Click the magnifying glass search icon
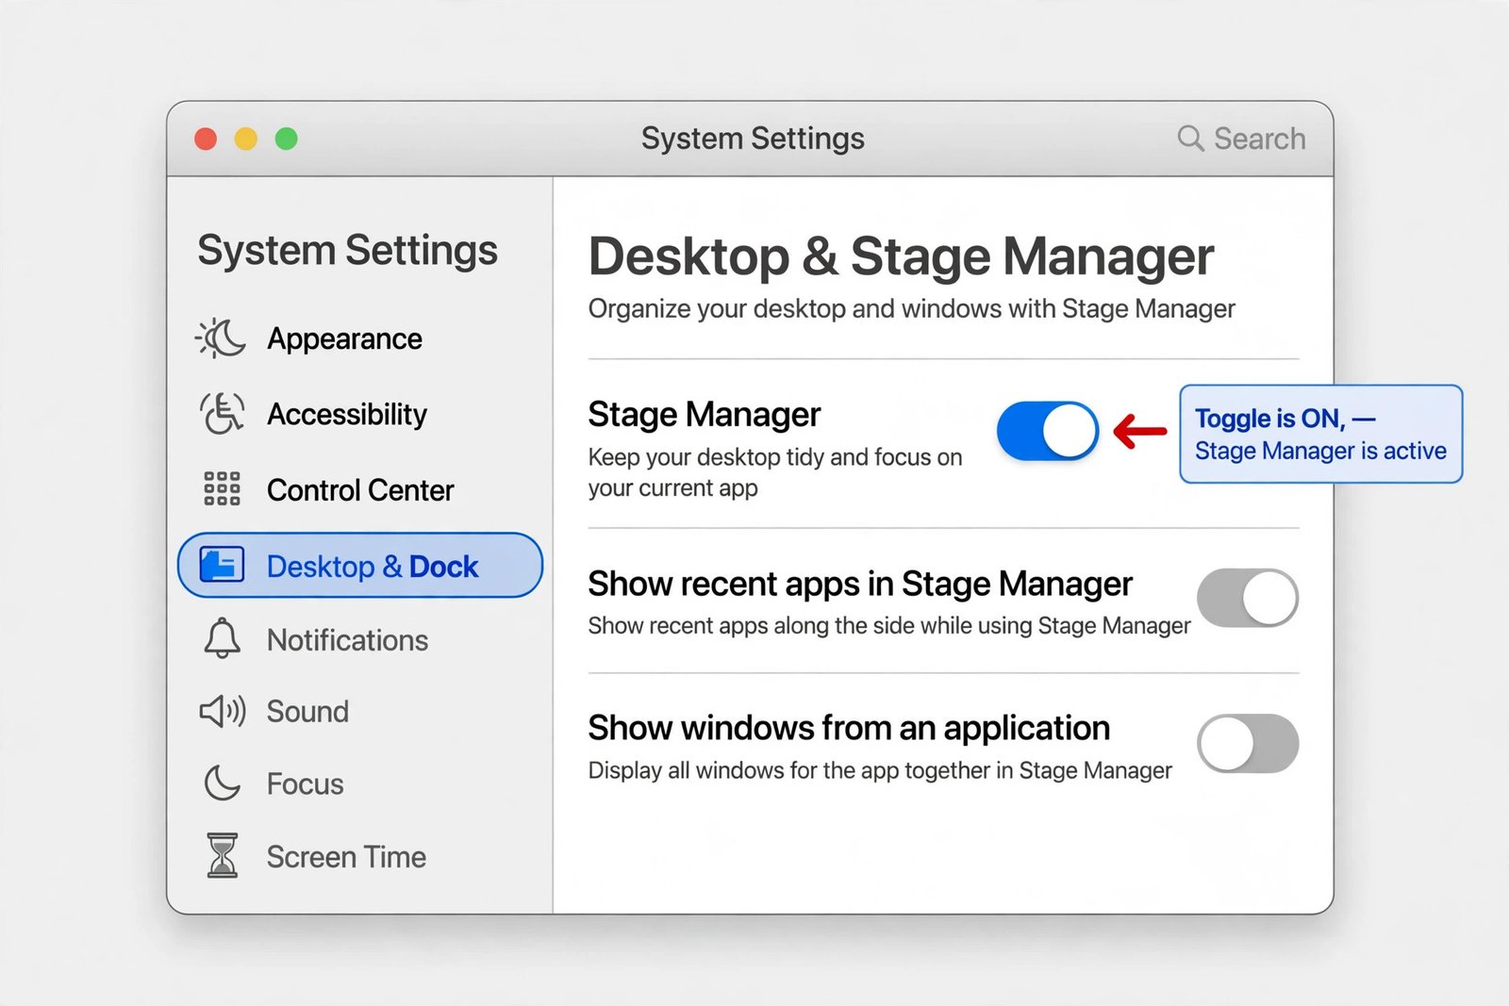1509x1006 pixels. coord(1190,139)
